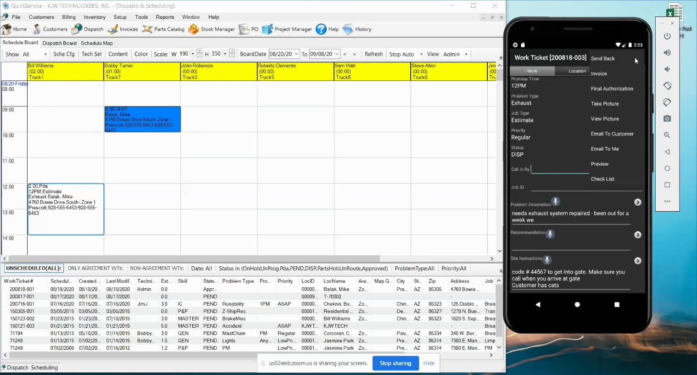The height and width of the screenshot is (375, 697).
Task: Click the Stop sharing button
Action: pyautogui.click(x=395, y=363)
